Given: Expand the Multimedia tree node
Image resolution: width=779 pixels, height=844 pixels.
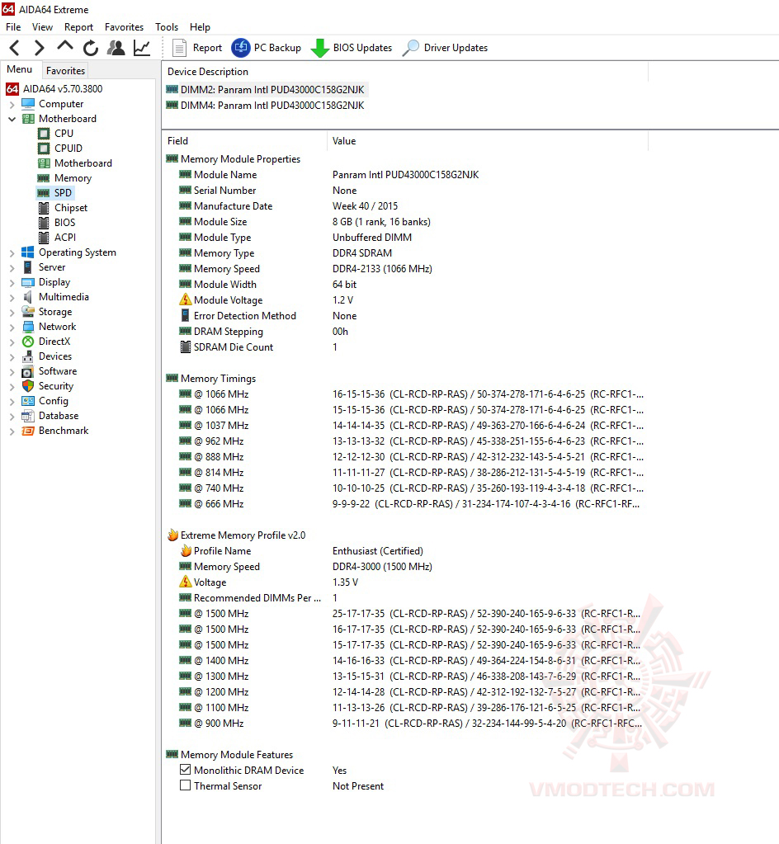Looking at the screenshot, I should tap(12, 297).
